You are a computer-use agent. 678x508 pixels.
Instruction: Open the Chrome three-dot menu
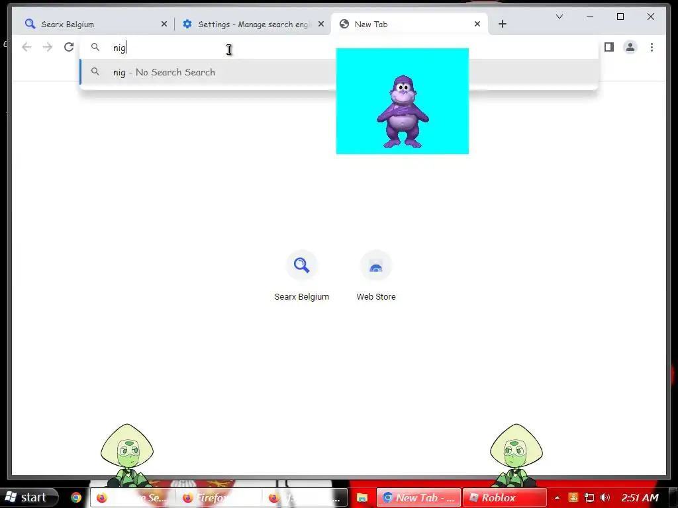tap(652, 47)
